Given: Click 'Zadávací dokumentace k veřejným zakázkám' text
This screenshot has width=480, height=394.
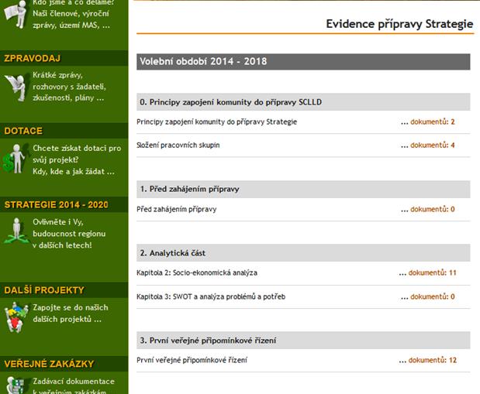Looking at the screenshot, I should [x=74, y=385].
